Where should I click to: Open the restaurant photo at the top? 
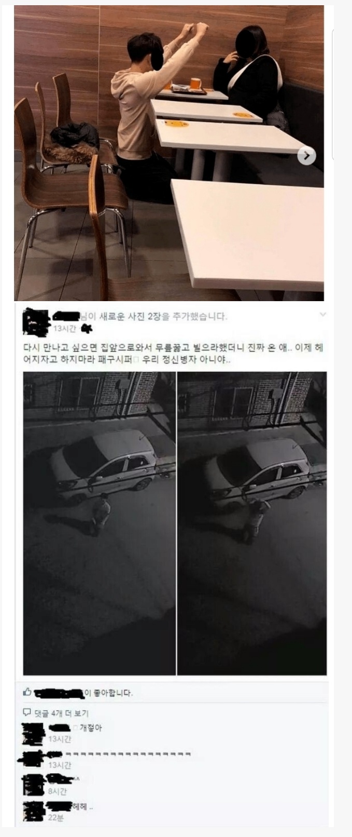[169, 153]
